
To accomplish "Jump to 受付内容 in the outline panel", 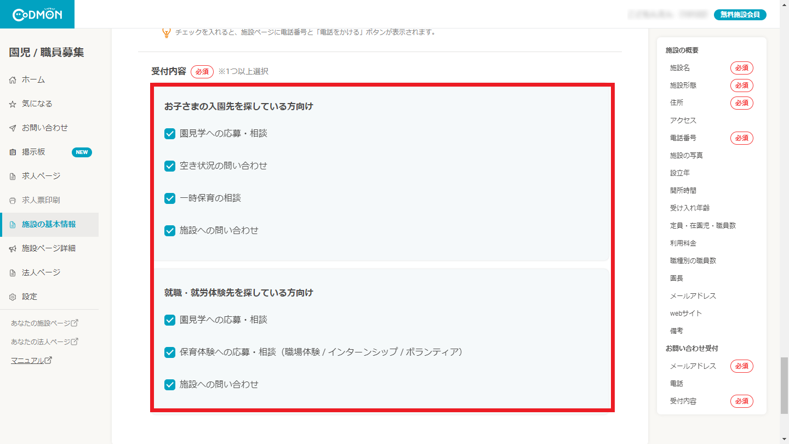I will (683, 401).
